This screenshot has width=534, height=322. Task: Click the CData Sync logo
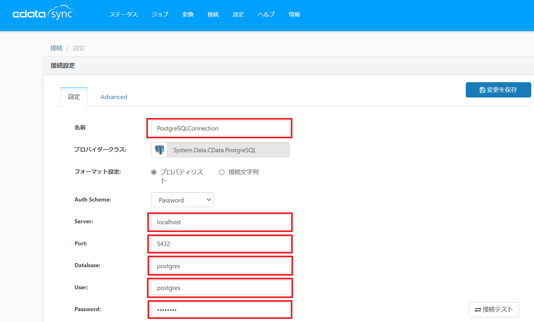[43, 14]
